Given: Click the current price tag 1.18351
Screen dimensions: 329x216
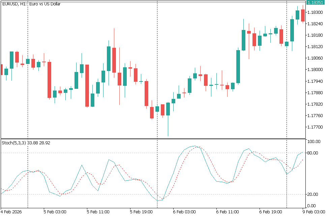Looking at the screenshot, I should coord(316,2).
